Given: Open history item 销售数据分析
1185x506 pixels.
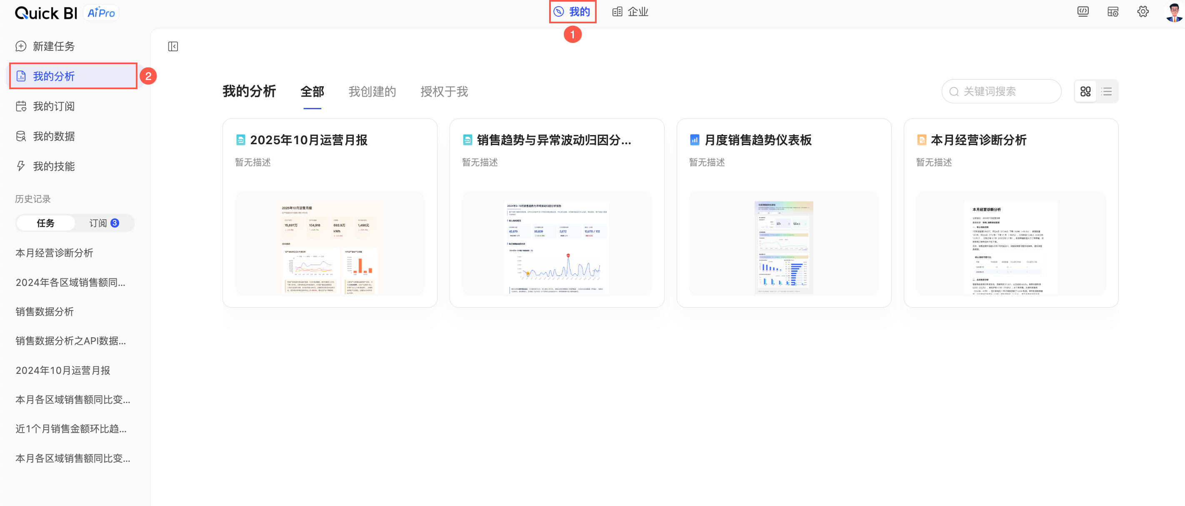Looking at the screenshot, I should (x=45, y=312).
